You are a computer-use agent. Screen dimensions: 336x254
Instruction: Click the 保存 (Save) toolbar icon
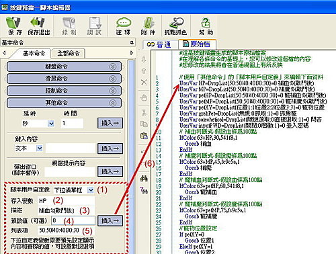pyautogui.click(x=14, y=26)
